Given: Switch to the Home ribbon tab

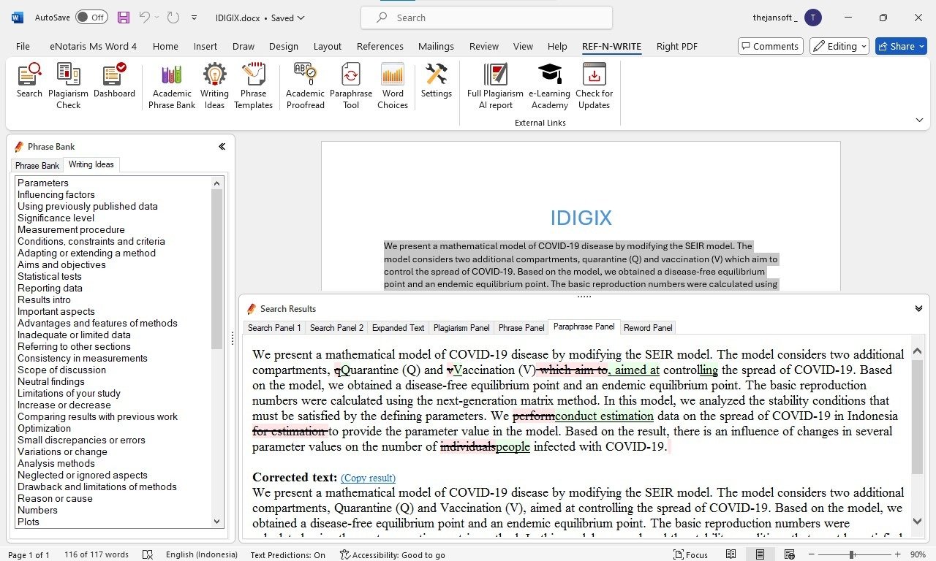Looking at the screenshot, I should [x=165, y=46].
